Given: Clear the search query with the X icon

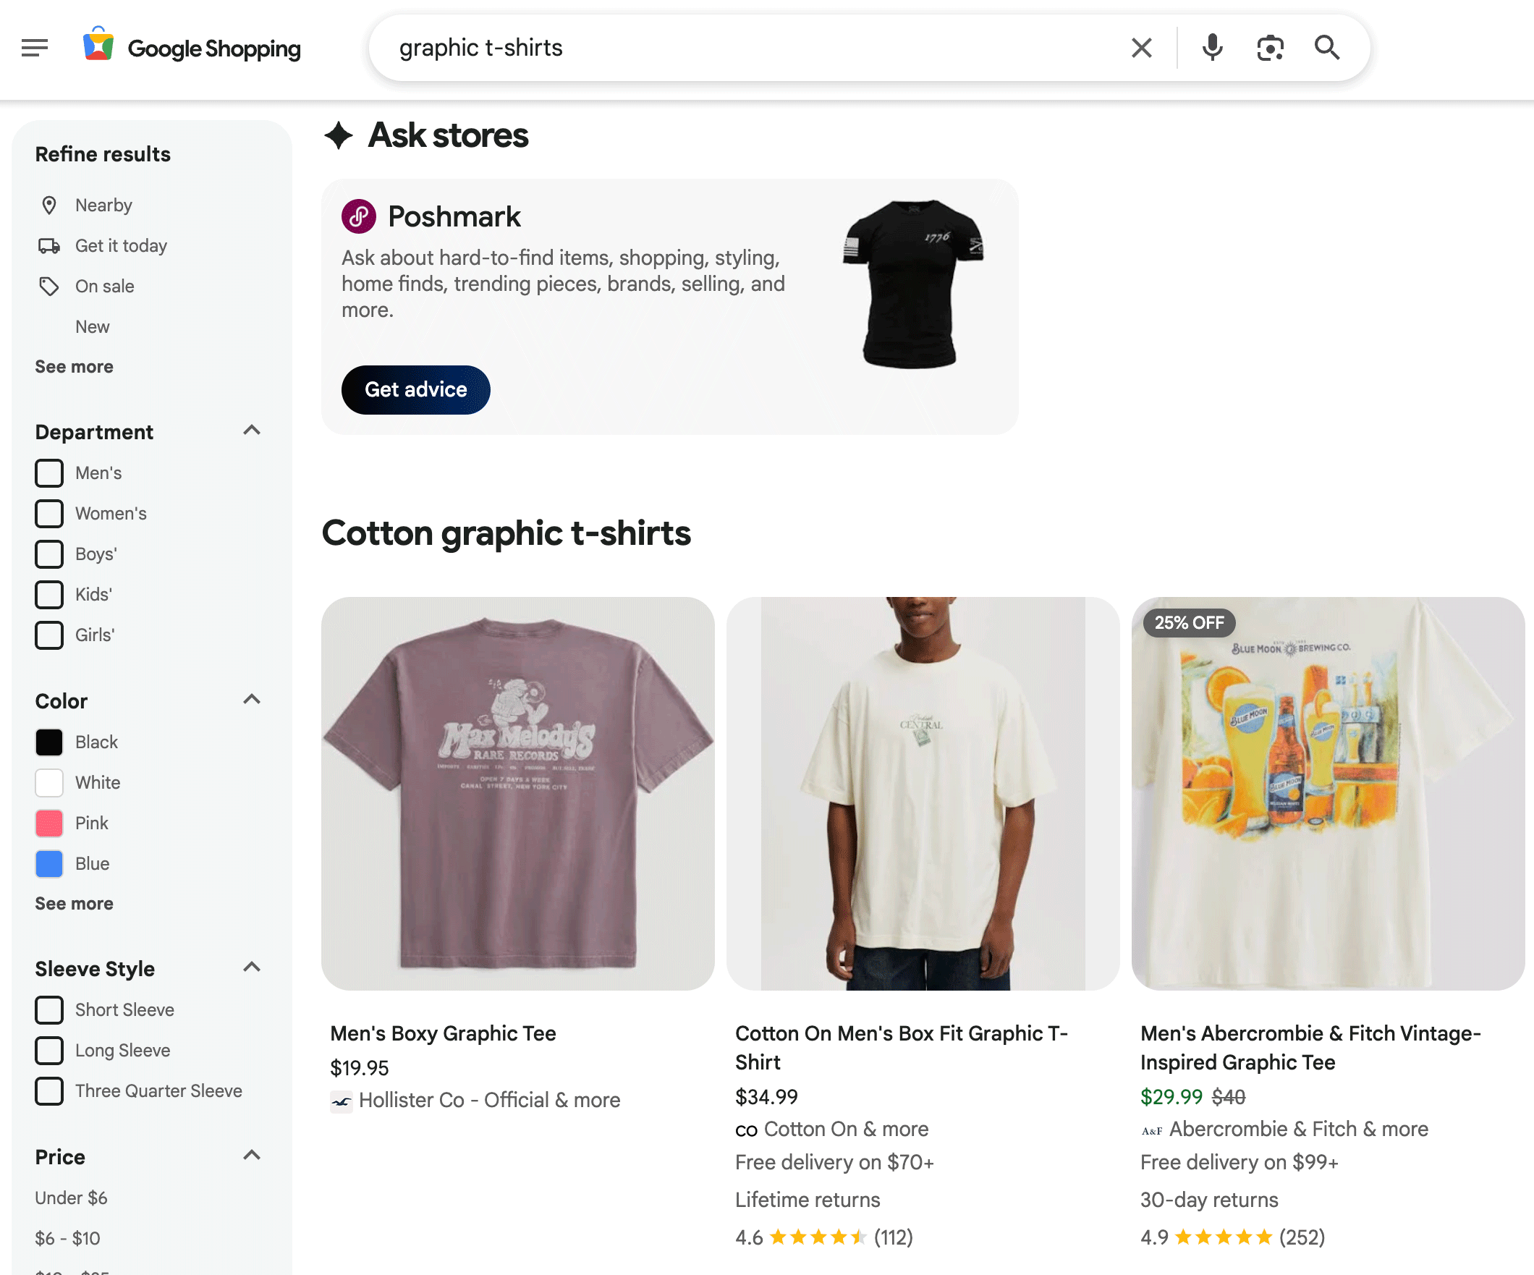Looking at the screenshot, I should pos(1141,48).
